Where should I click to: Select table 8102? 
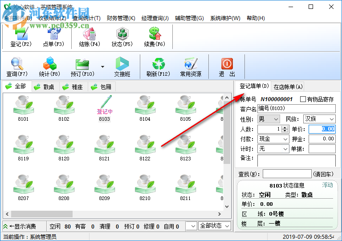[x=64, y=108]
